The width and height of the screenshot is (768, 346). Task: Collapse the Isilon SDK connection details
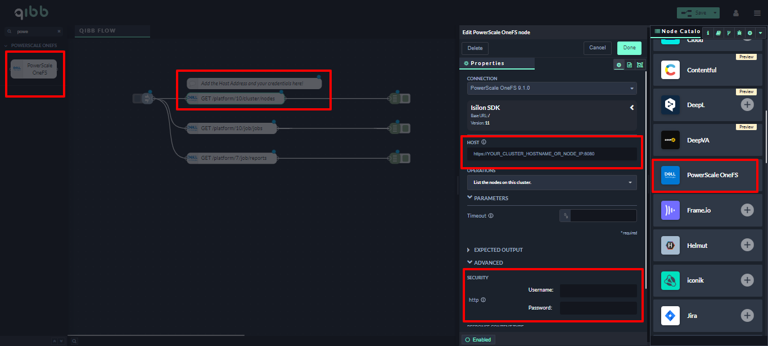[x=631, y=107]
